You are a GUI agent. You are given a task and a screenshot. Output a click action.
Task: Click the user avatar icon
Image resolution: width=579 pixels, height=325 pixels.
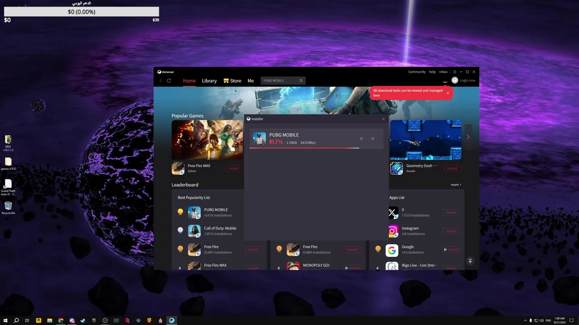(455, 80)
